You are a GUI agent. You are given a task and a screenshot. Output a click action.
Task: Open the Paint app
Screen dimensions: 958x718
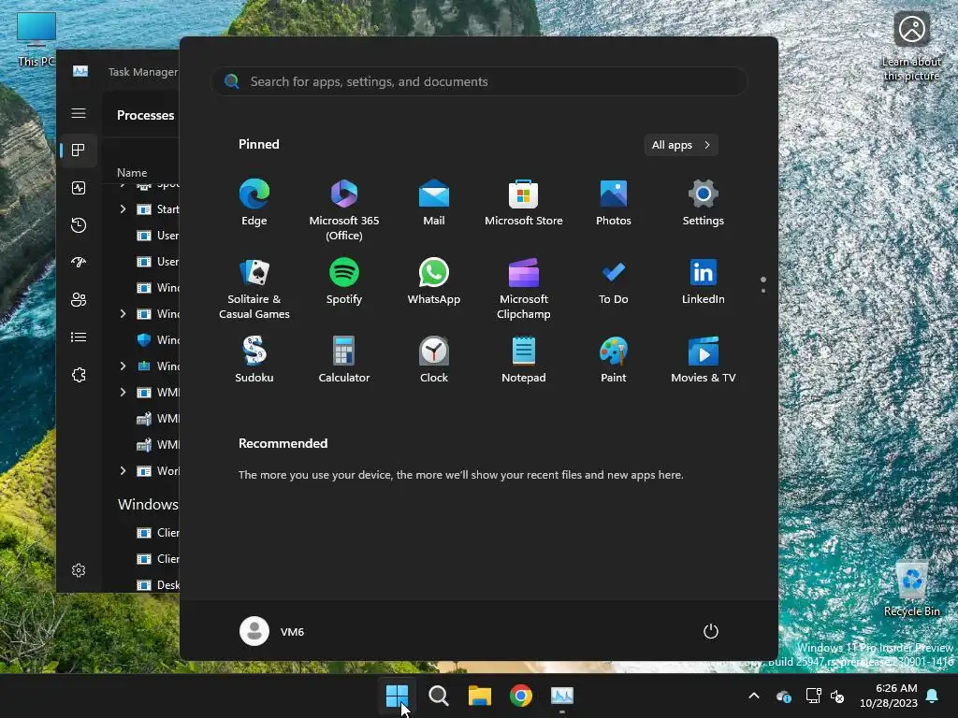[x=614, y=360]
